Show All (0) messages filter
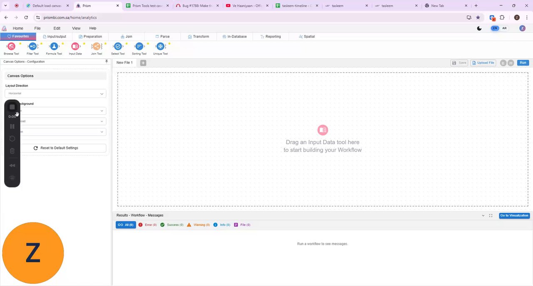This screenshot has width=533, height=286. [126, 225]
